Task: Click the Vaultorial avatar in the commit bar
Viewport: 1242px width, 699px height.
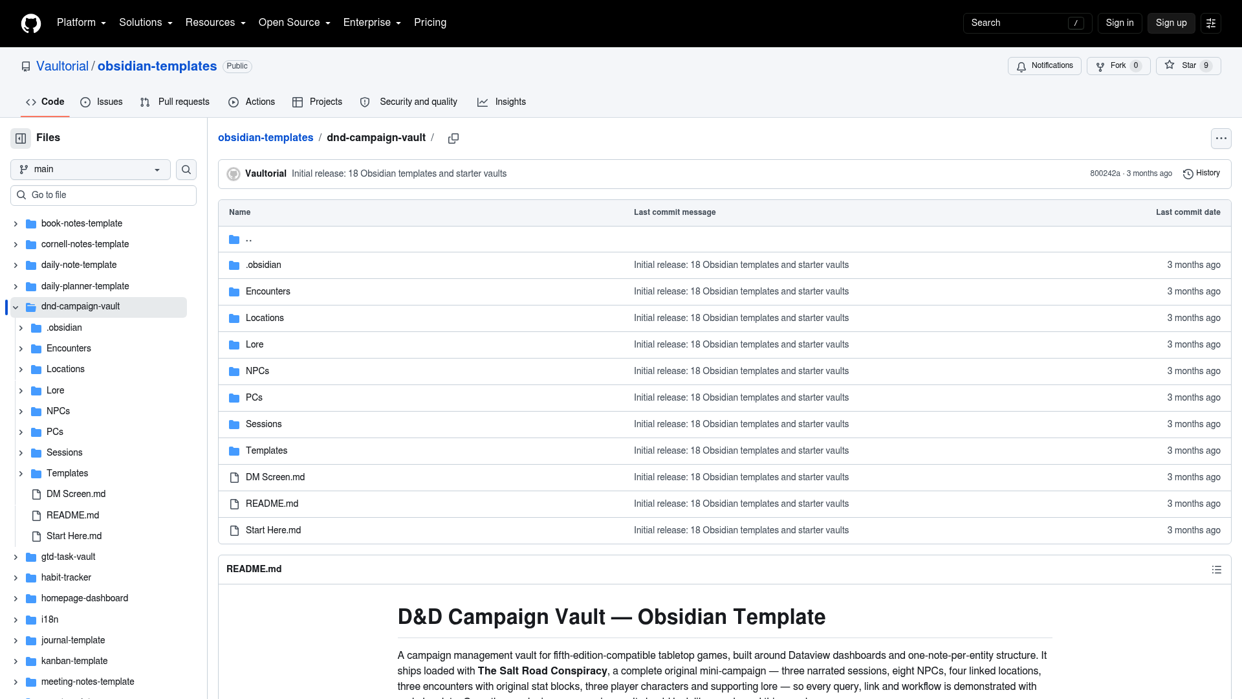Action: click(x=234, y=174)
